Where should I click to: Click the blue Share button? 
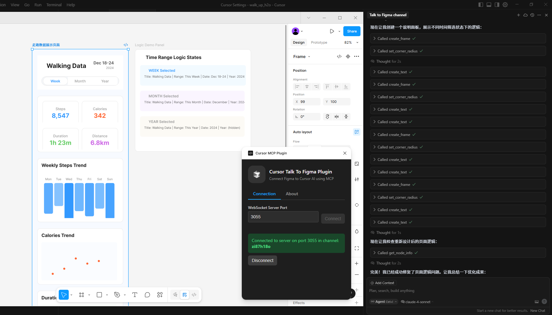(x=352, y=31)
